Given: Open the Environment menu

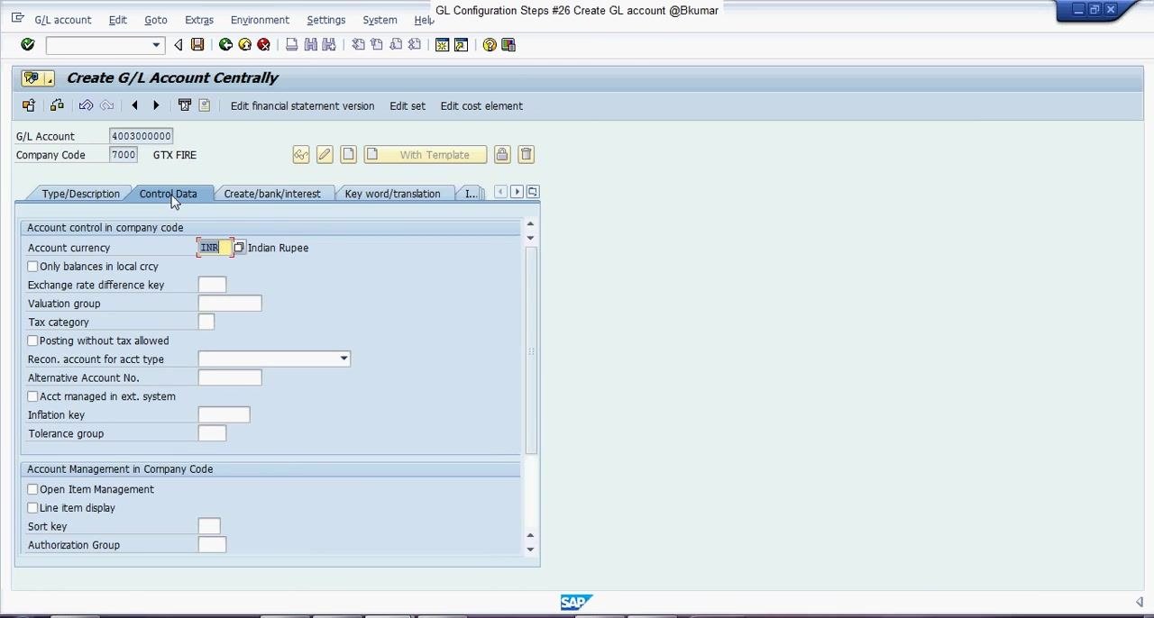Looking at the screenshot, I should pyautogui.click(x=260, y=20).
